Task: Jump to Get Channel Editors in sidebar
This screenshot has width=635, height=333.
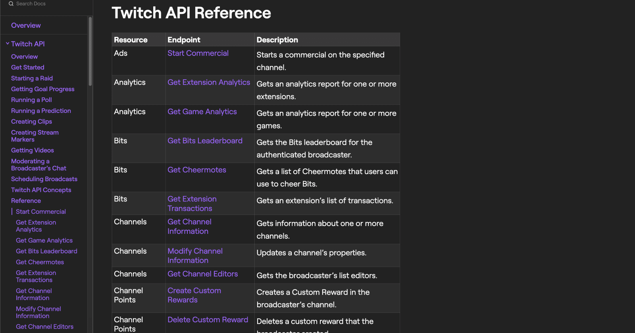Action: pos(44,327)
